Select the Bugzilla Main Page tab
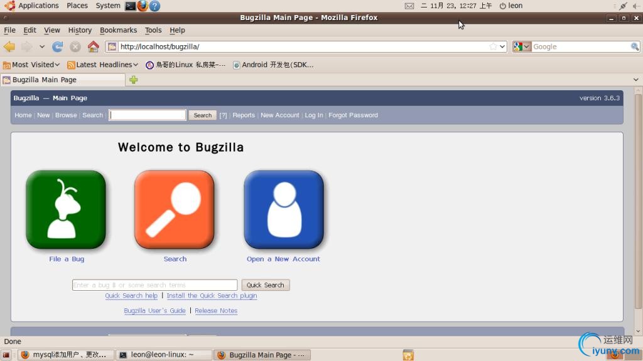Screen dimensions: 643x361 point(63,80)
